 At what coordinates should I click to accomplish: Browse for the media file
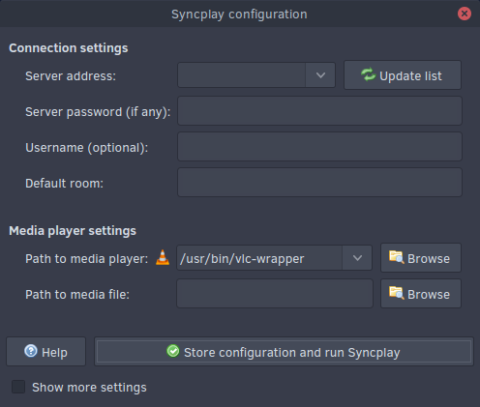[421, 294]
